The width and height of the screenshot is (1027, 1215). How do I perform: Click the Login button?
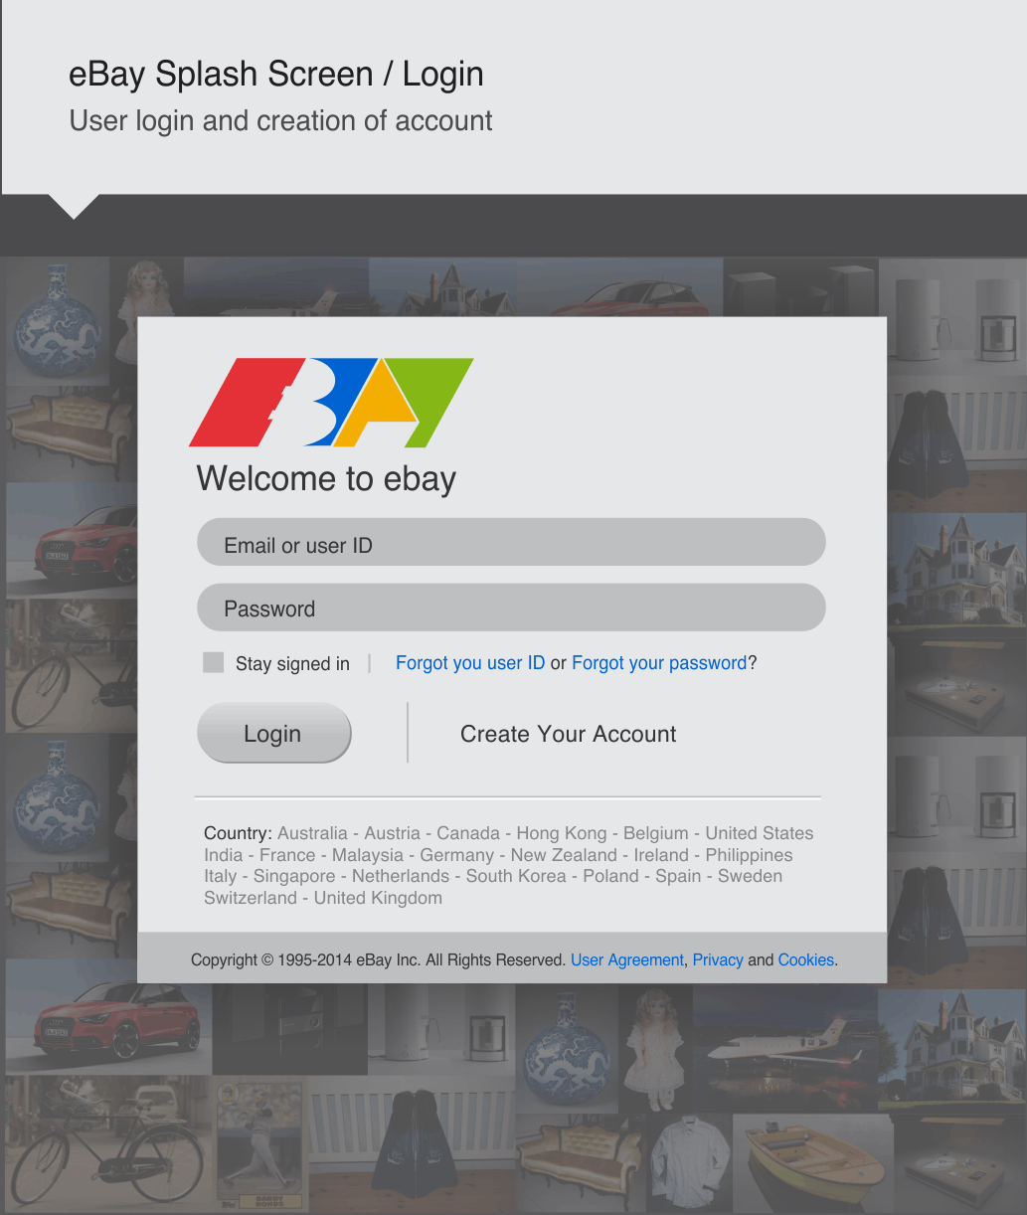click(274, 734)
